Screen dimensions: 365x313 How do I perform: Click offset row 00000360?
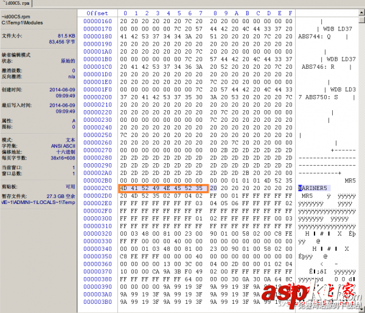pos(97,264)
